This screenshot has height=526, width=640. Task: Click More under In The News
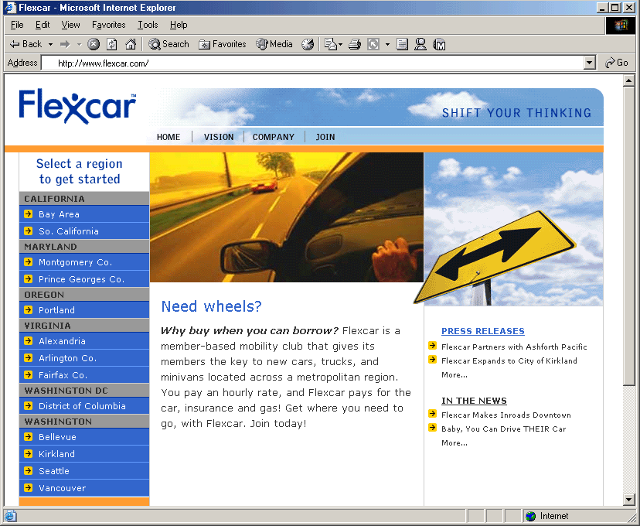(x=454, y=442)
